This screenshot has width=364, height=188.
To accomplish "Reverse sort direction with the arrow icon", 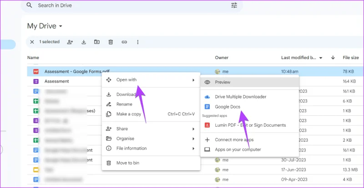I will (333, 58).
